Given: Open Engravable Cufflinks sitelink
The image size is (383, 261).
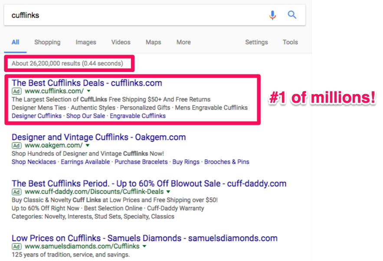Looking at the screenshot, I should pos(138,116).
